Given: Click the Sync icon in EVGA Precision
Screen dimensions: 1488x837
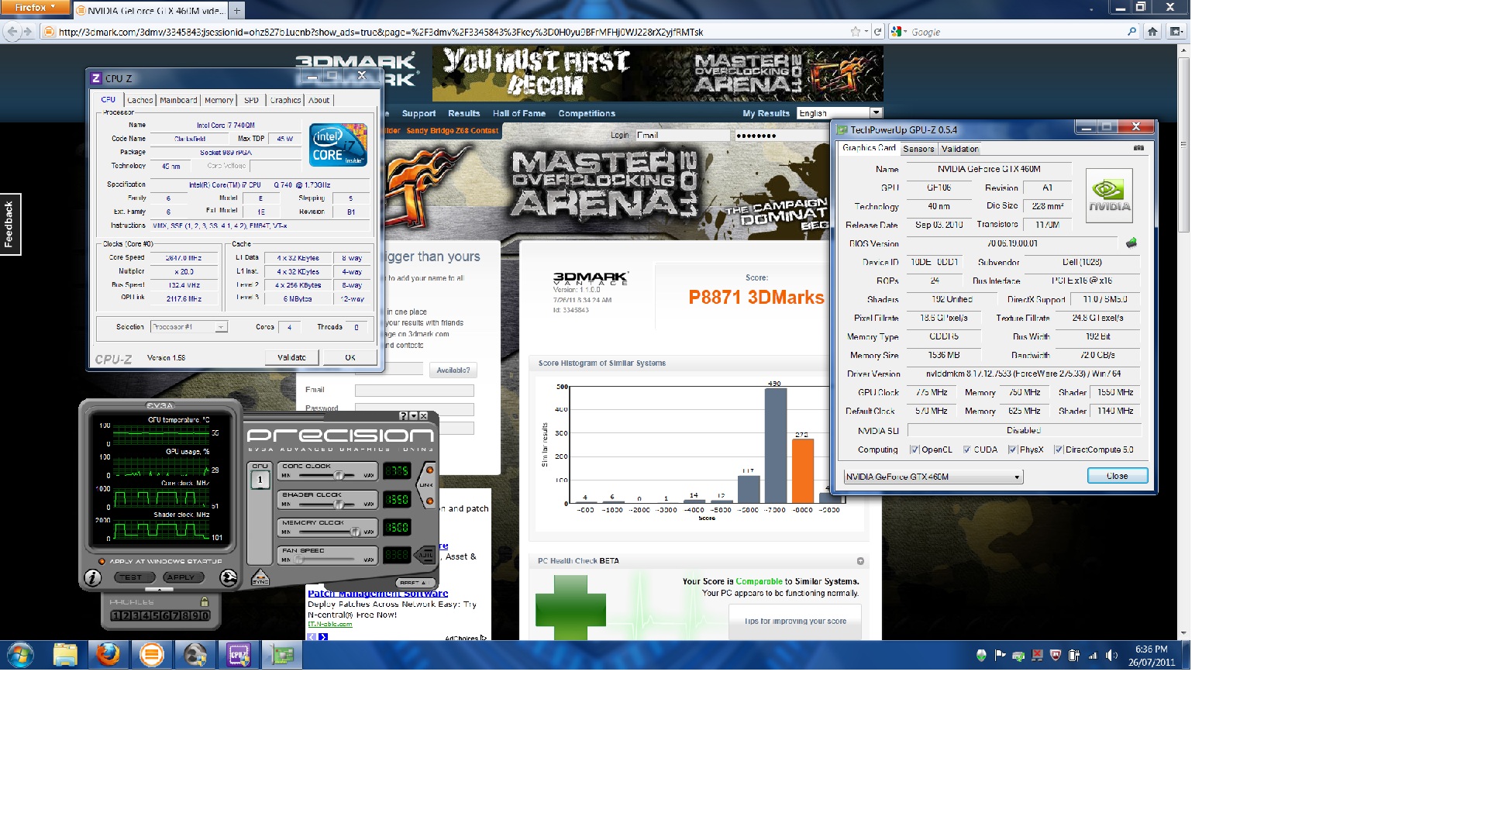Looking at the screenshot, I should point(260,578).
